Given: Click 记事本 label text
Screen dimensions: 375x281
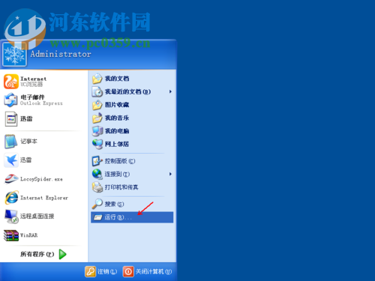Looking at the screenshot, I should coord(28,142).
